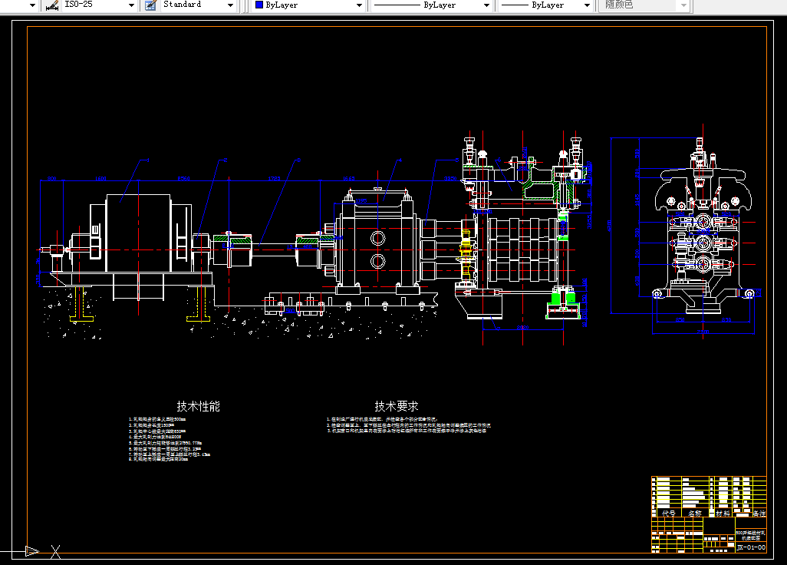Open the ByLayer lineweight dropdown
The image size is (787, 565).
[587, 5]
